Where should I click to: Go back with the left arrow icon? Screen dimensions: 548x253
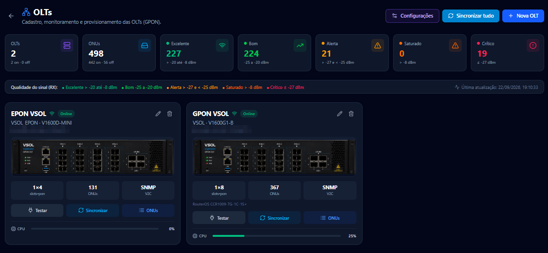(11, 16)
